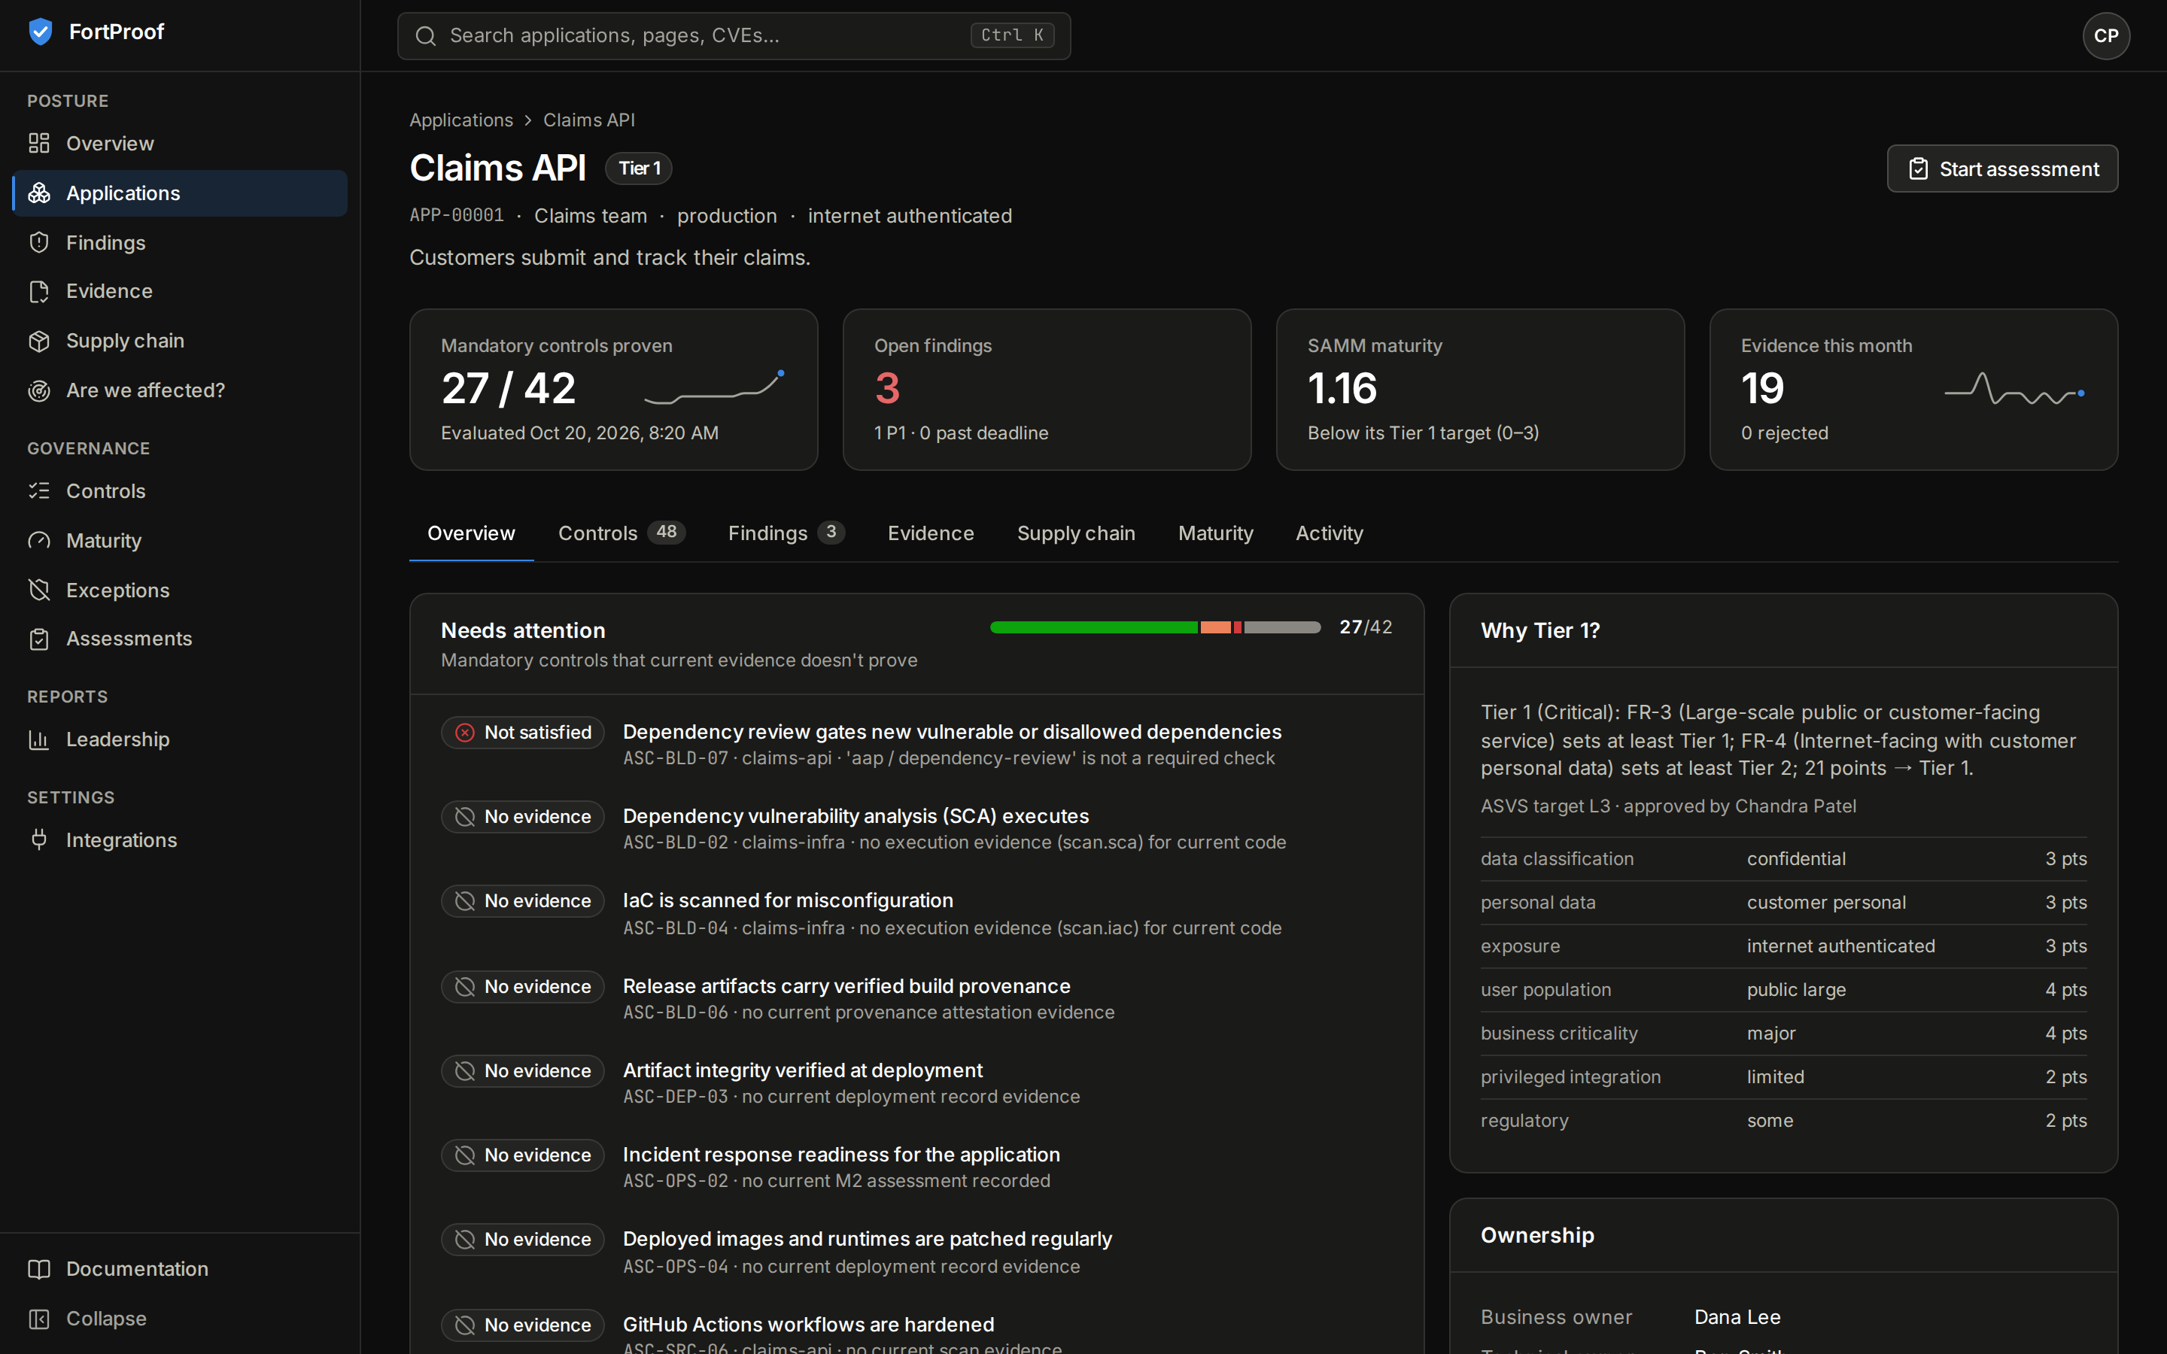Open the Documentation book icon
The width and height of the screenshot is (2167, 1354).
point(38,1269)
